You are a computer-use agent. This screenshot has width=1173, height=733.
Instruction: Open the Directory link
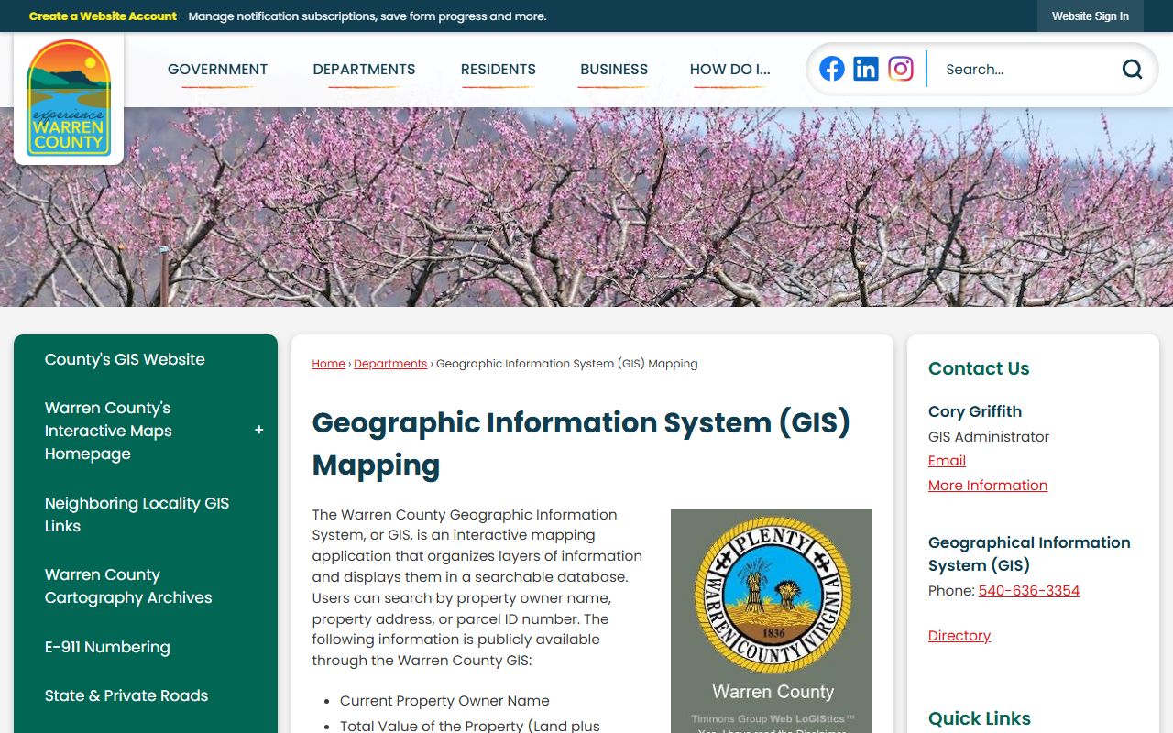[959, 636]
